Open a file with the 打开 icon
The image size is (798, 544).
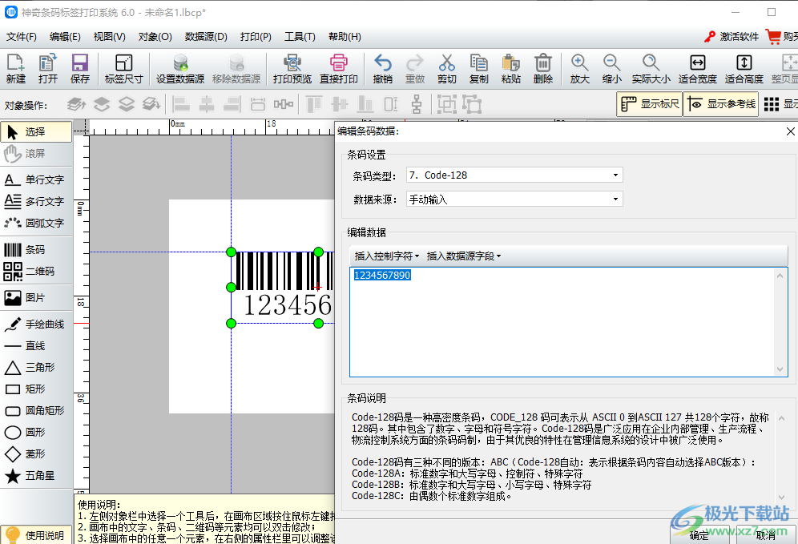point(48,69)
